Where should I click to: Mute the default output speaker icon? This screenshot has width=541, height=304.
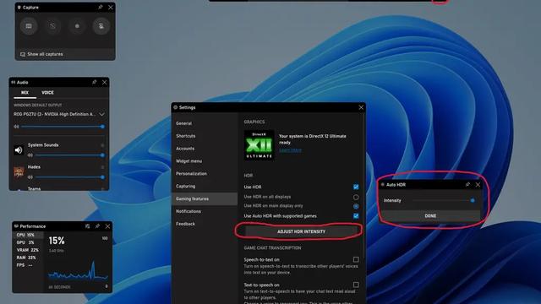pos(16,127)
